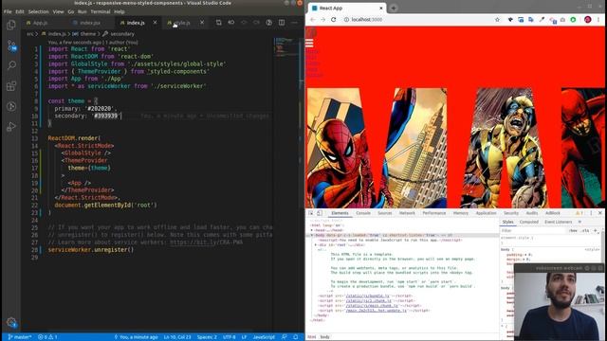Click the site information icon beside localhost
Image resolution: width=607 pixels, height=341 pixels.
tap(346, 19)
